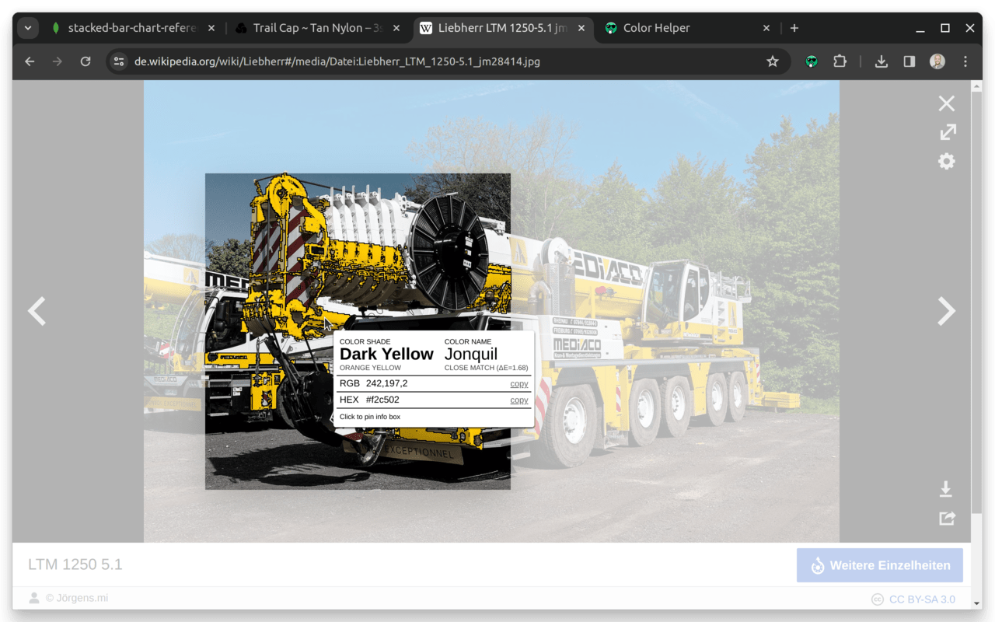Switch to stacked-bar-chart-reference tab
This screenshot has width=995, height=622.
pos(132,28)
